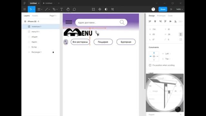Select the Hand tool
Screen dimensions: 206x116
[x=68, y=9]
